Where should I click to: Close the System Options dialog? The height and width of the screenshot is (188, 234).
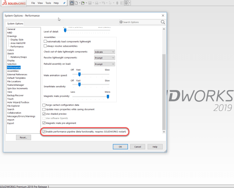[x=163, y=15]
